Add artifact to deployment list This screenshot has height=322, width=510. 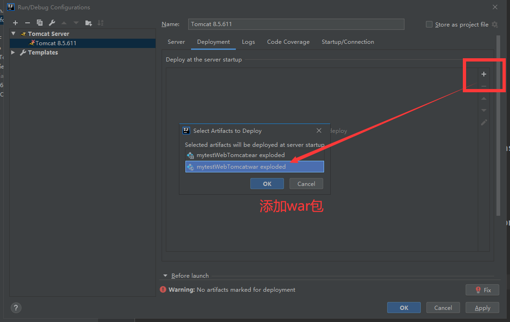(x=484, y=74)
